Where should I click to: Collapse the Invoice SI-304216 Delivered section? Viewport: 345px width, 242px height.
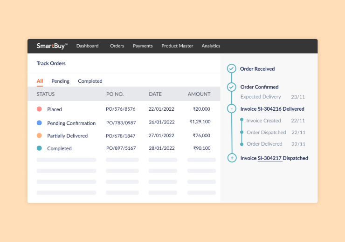[231, 109]
